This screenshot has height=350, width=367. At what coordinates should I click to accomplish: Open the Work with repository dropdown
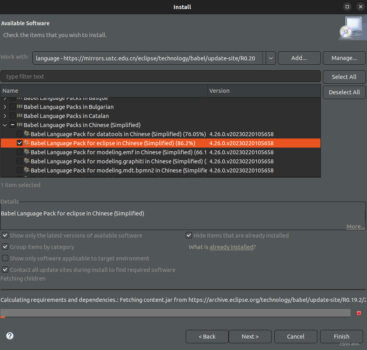coord(270,58)
